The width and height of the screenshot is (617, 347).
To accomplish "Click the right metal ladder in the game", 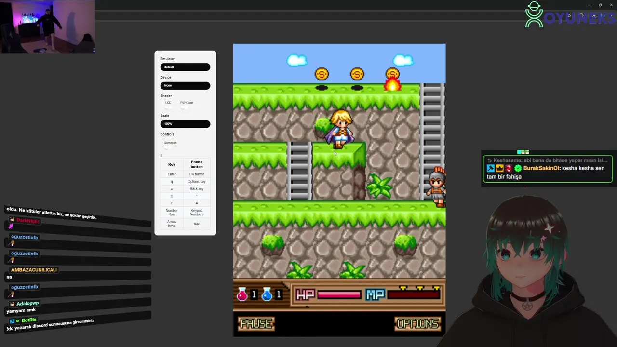I will [x=432, y=126].
